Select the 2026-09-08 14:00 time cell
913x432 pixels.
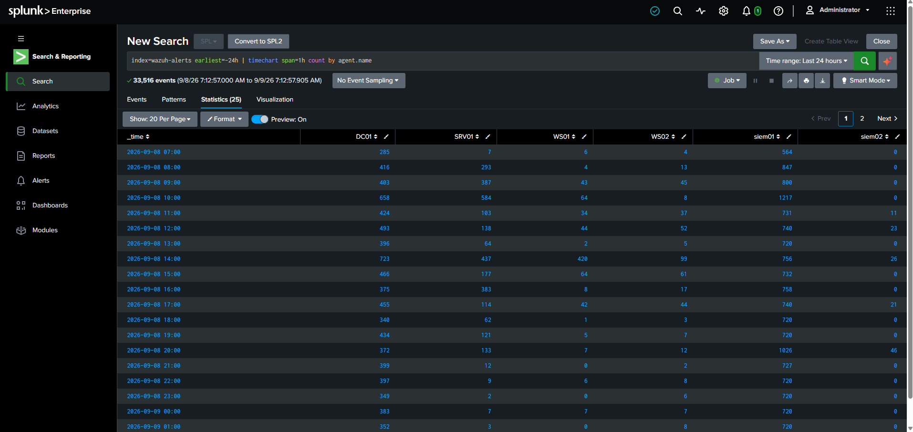pos(154,259)
